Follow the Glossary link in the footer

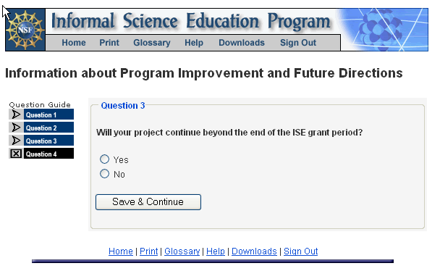point(182,251)
